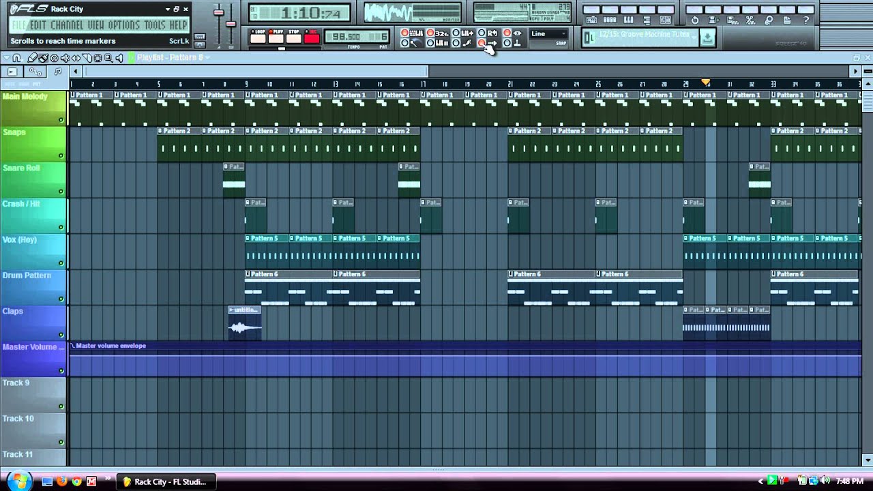Screen dimensions: 873x491
Task: Open the playlist view shortcut icon
Action: 592,20
